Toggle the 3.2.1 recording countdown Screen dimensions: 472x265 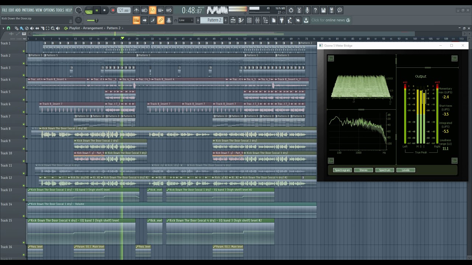coord(153,10)
